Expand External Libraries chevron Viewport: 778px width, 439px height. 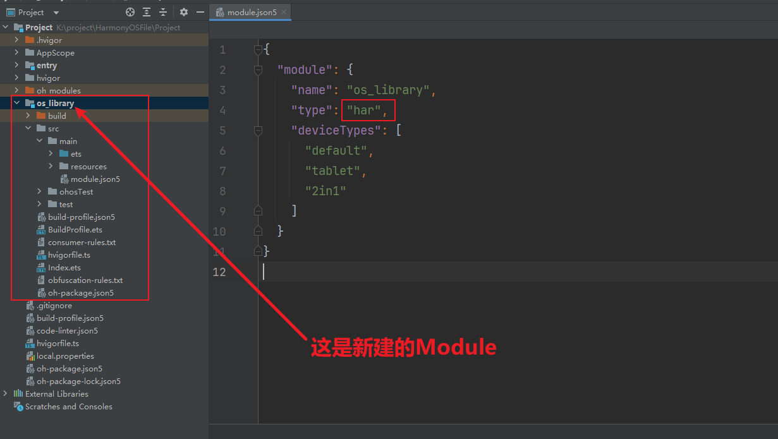tap(6, 394)
